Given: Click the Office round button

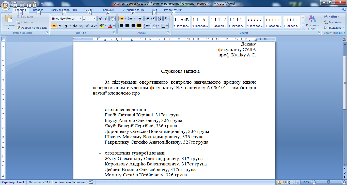Looking at the screenshot, I should coord(6,5).
